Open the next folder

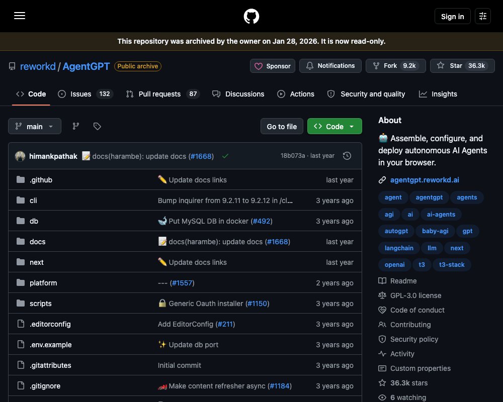pyautogui.click(x=37, y=262)
